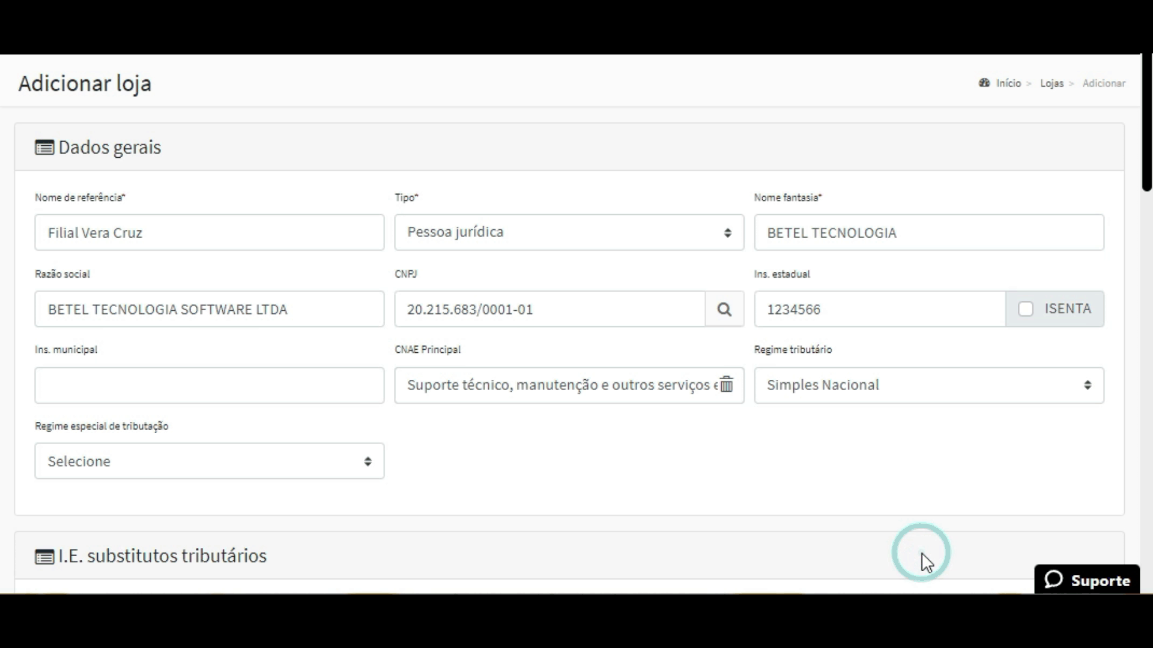Click the Nome fantasia input field
1153x648 pixels.
929,232
